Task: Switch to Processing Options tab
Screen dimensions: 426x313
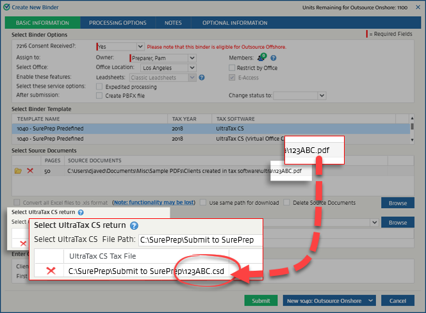Action: (x=117, y=23)
